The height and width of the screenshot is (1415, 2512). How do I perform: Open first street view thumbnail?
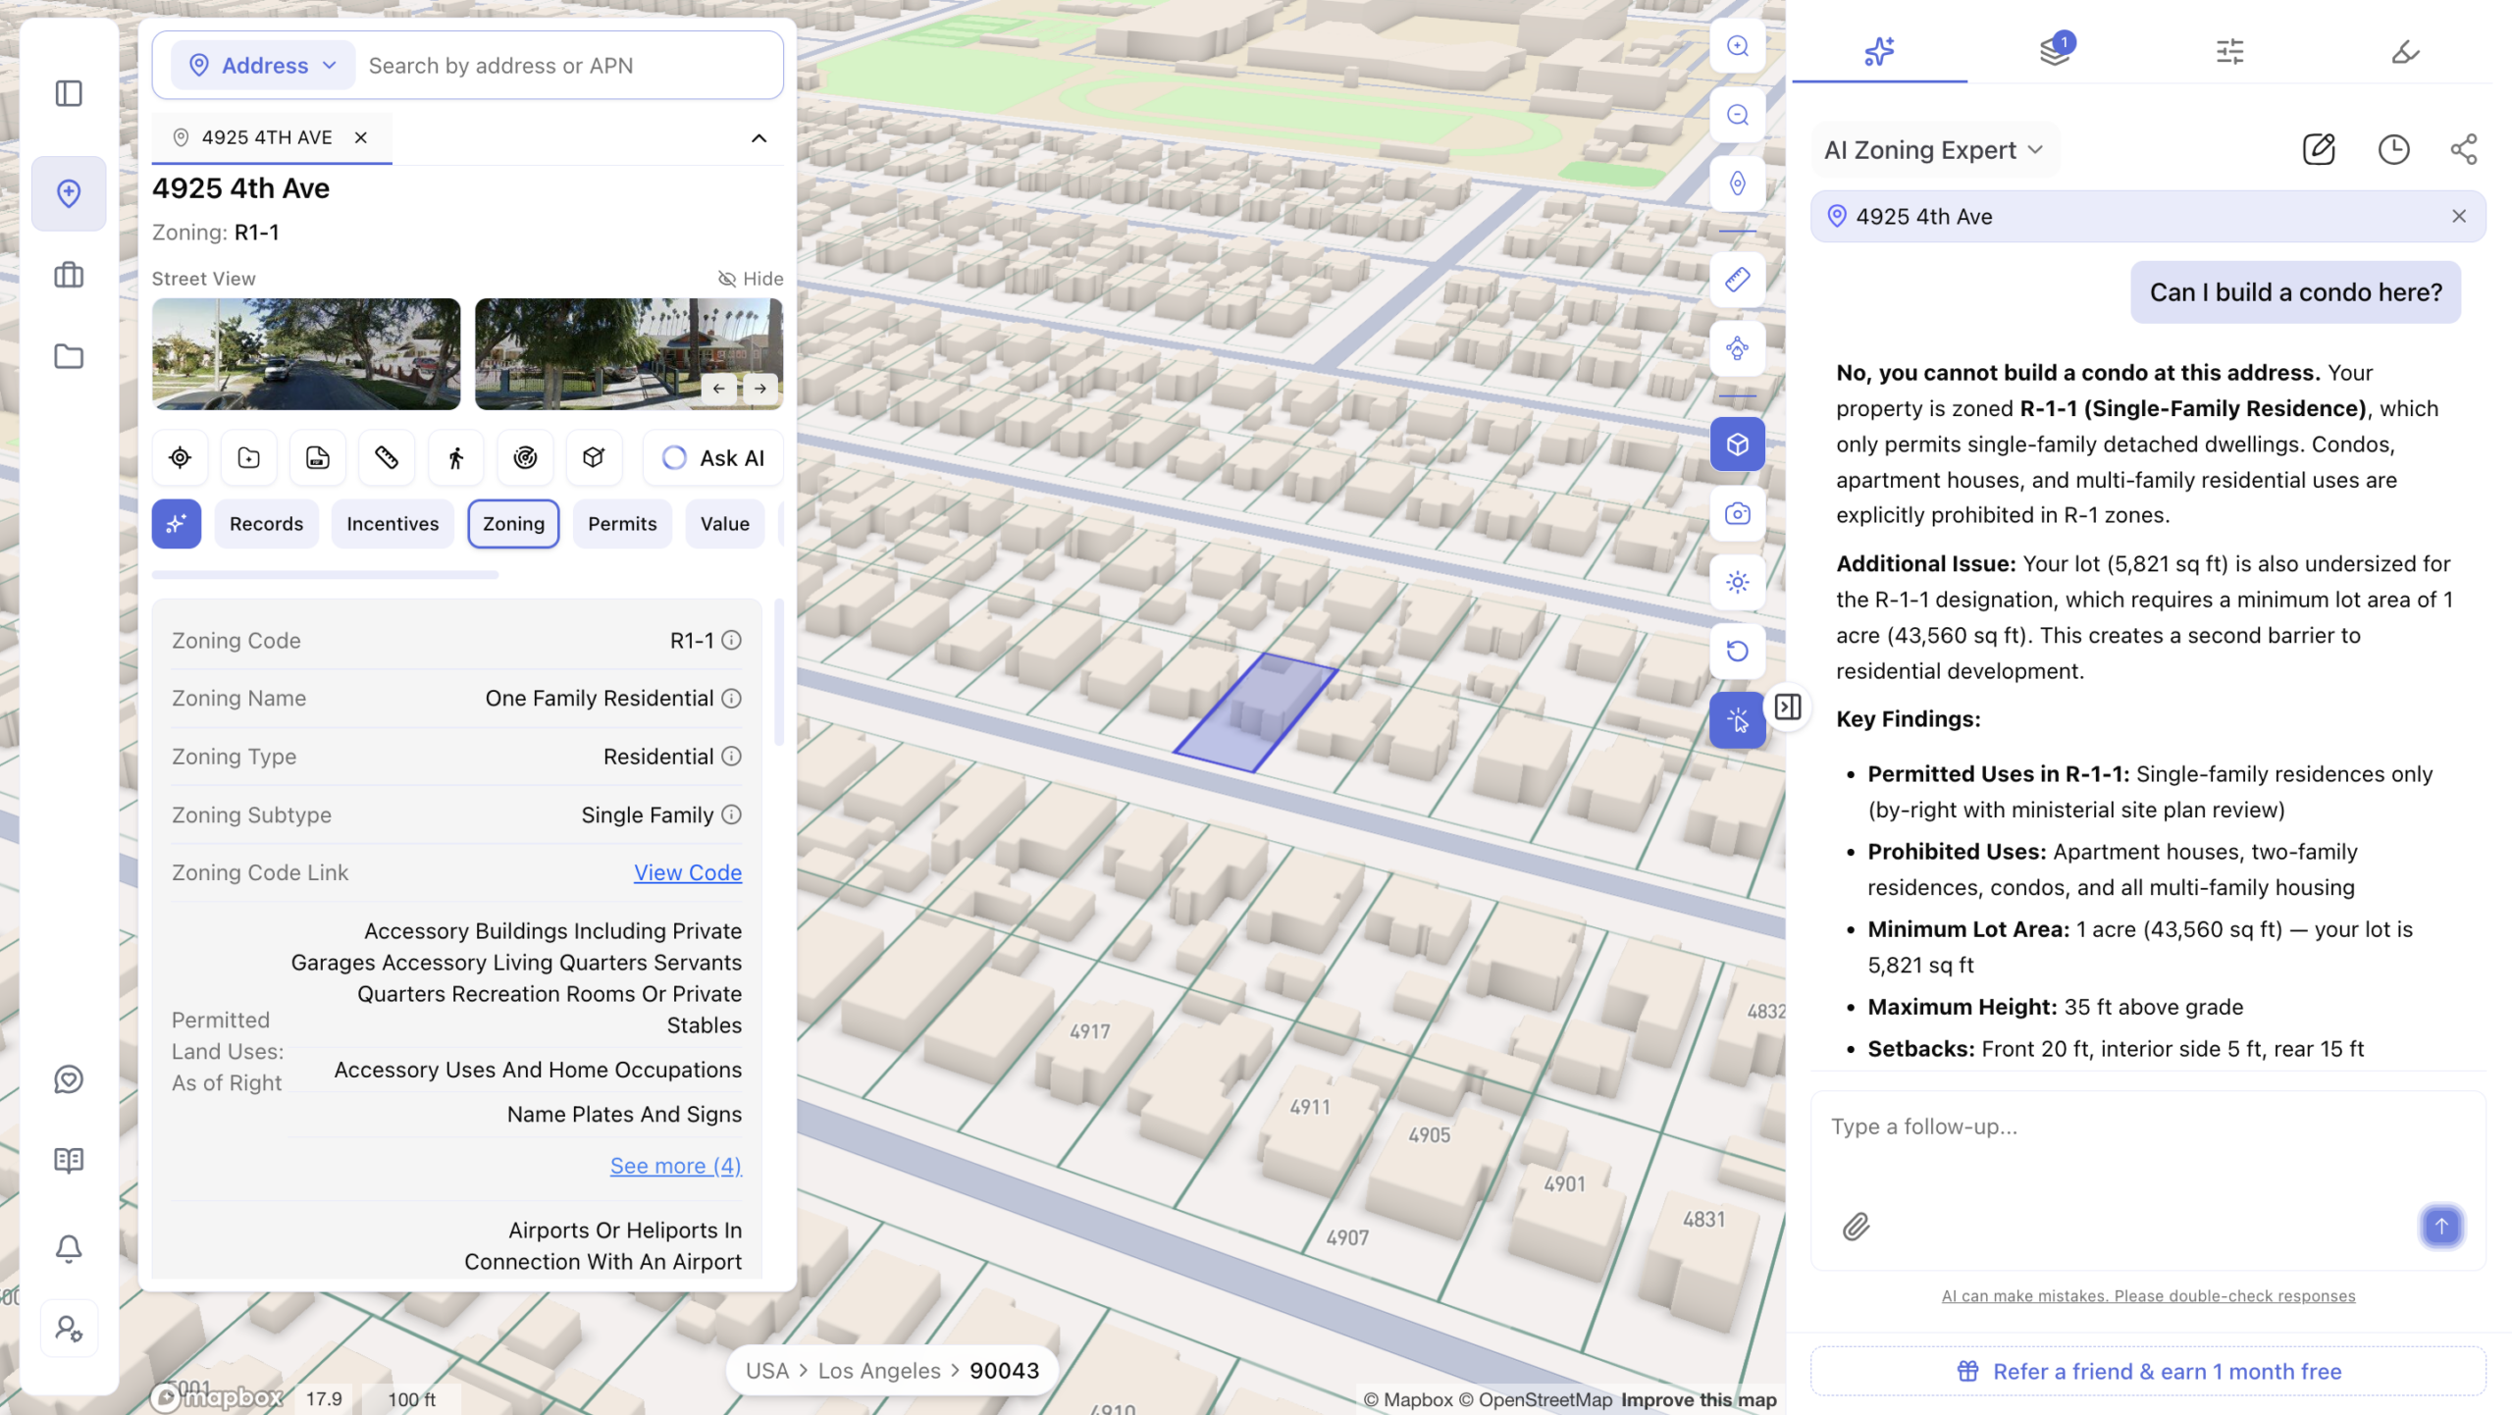[306, 354]
